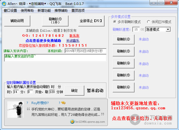The width and height of the screenshot is (179, 130).
Task: Click the 辅助说明 button
Action: (x=17, y=21)
